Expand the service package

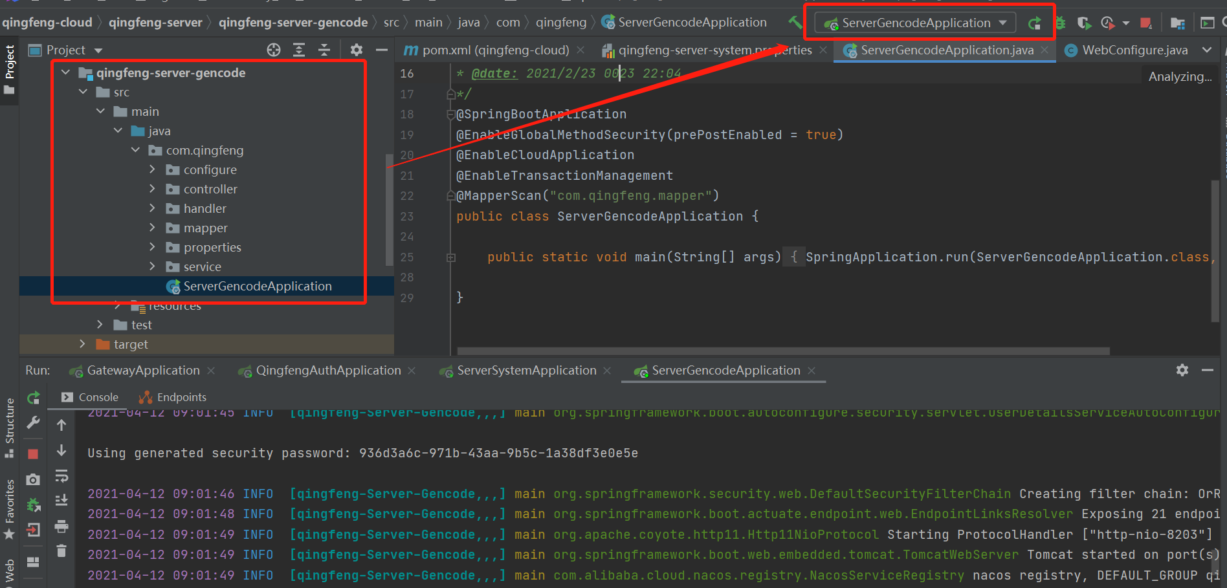(x=153, y=267)
